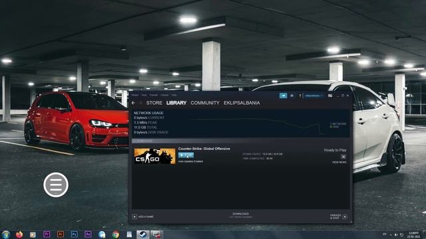Open the Windows Start button
The image size is (426, 239).
6,234
